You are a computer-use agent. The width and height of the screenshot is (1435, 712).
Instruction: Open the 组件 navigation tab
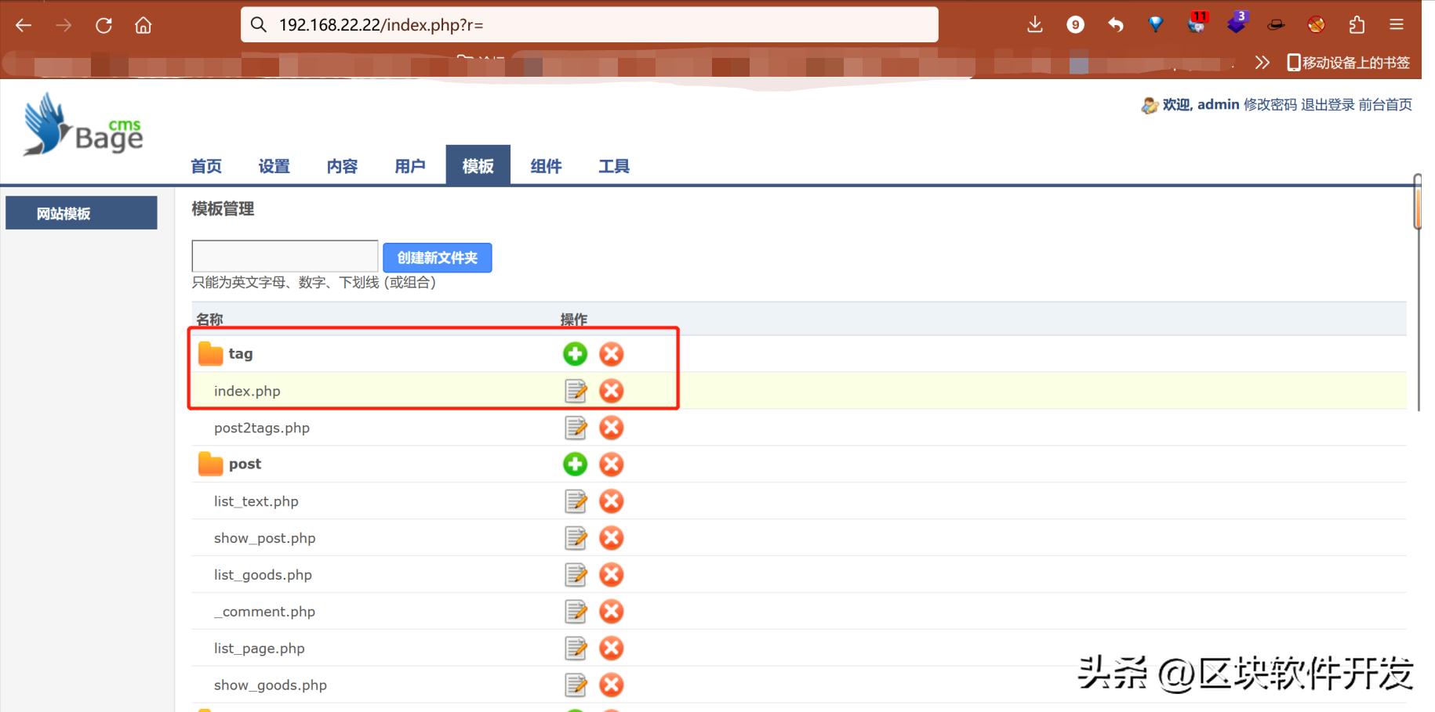point(546,166)
